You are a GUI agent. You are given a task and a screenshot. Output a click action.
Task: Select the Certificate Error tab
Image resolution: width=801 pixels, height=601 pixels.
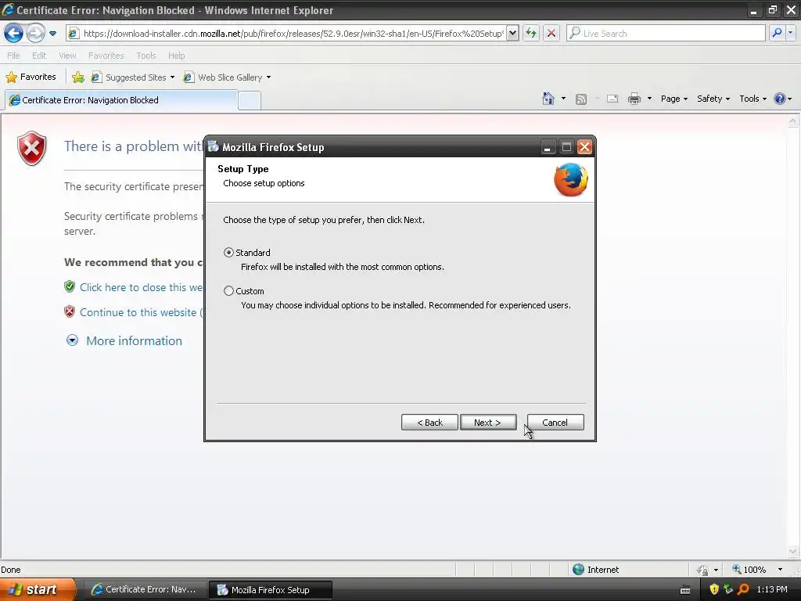tap(121, 100)
